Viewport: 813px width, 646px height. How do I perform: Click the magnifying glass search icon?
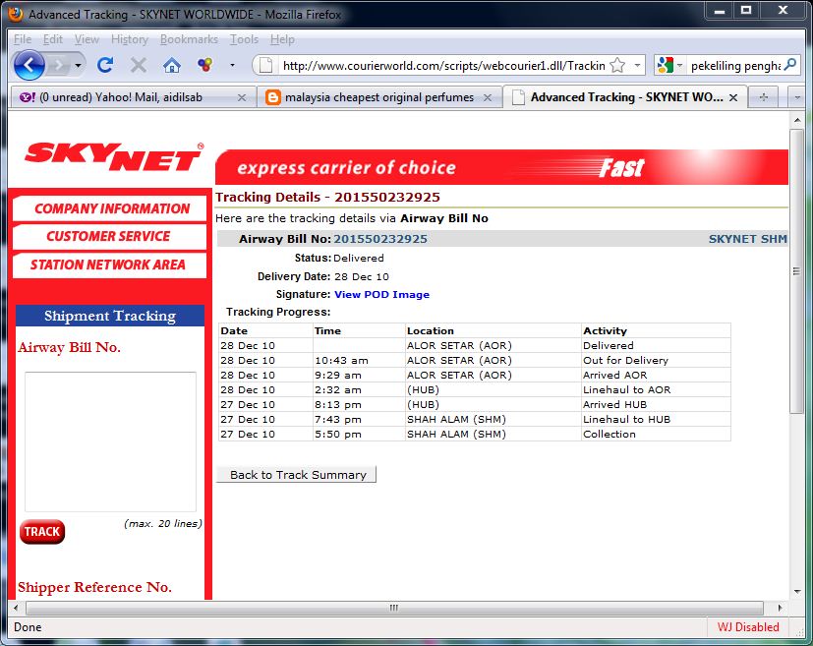point(790,65)
